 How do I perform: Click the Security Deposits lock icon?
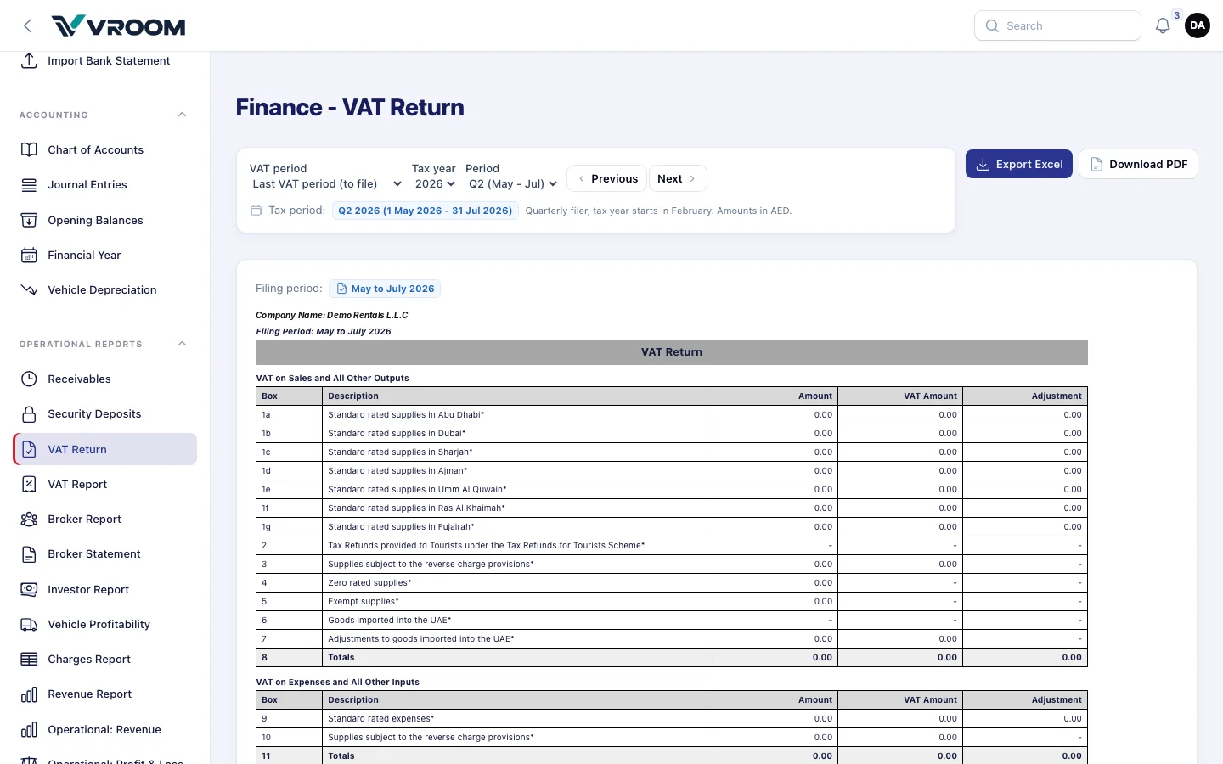point(29,413)
